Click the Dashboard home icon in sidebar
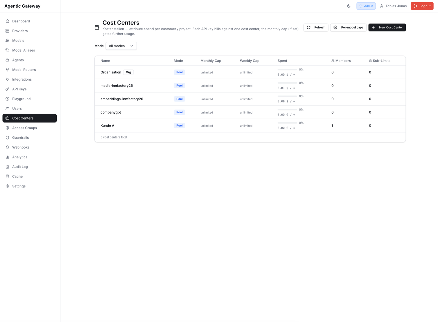438x322 pixels. 7,21
